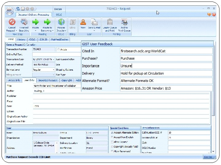Click the Publisher field
This screenshot has width=221, height=165.
tap(121, 96)
